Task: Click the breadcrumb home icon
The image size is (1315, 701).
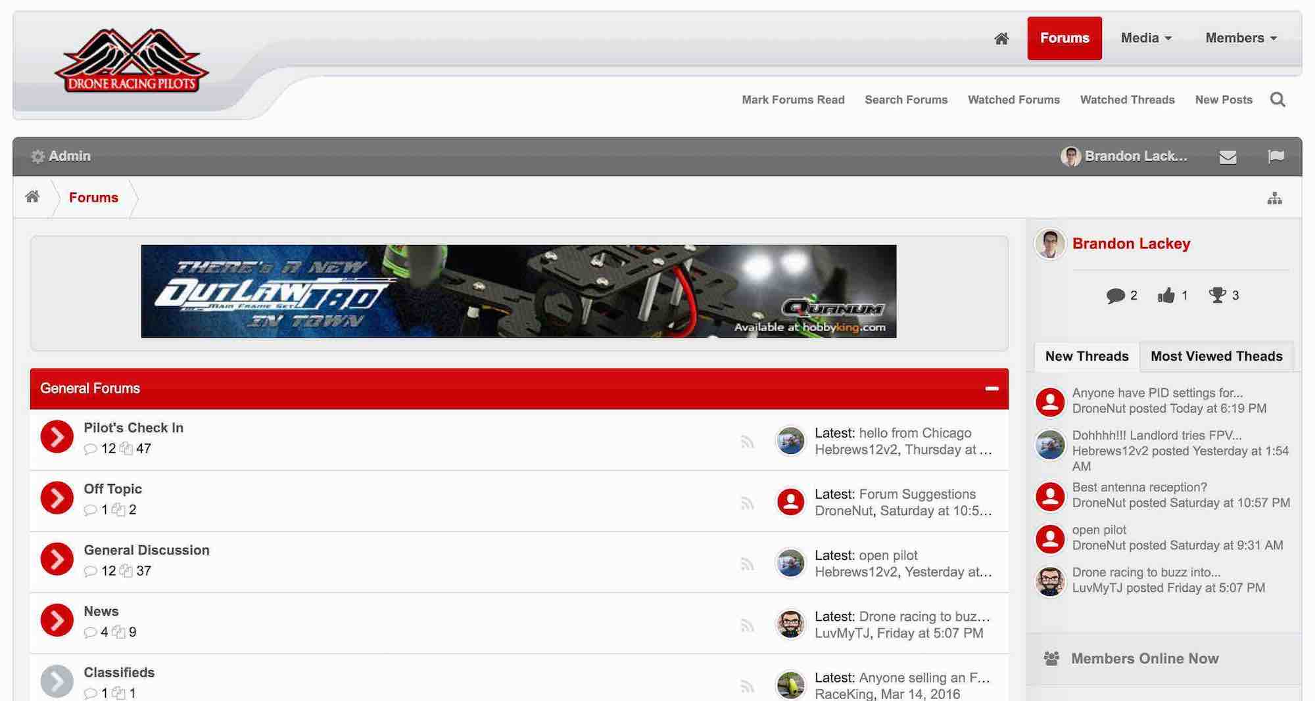Action: coord(32,197)
